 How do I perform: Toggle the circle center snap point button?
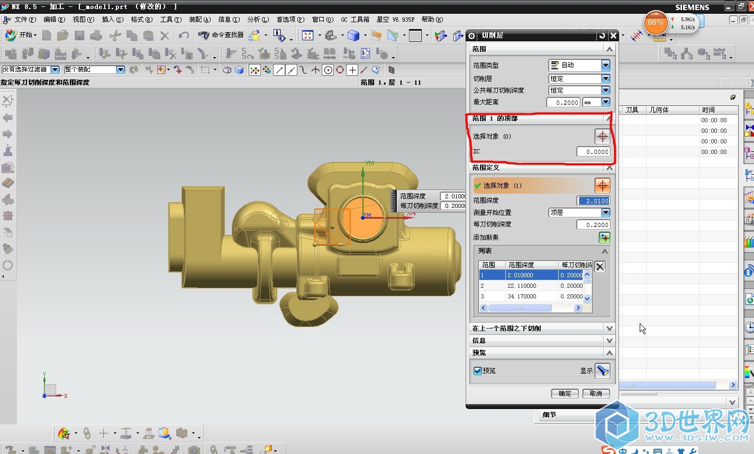pos(328,70)
